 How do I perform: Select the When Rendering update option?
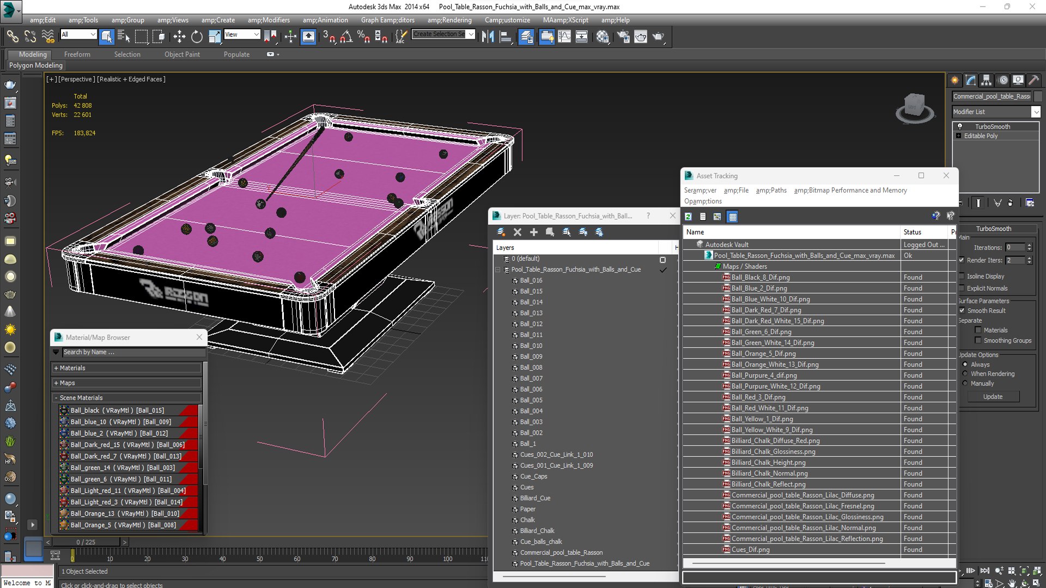965,374
